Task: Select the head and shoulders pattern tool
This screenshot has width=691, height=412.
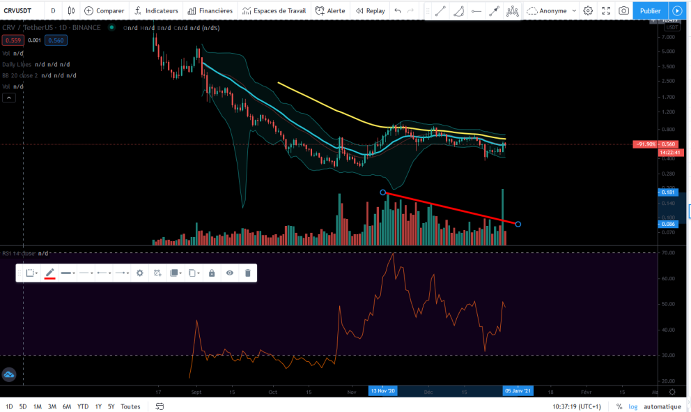Action: click(x=512, y=11)
